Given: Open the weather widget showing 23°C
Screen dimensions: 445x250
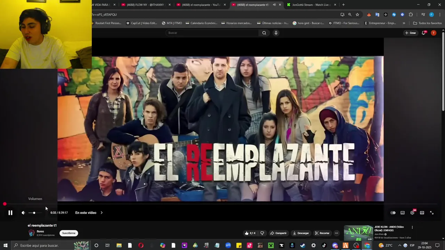Looking at the screenshot, I should (385, 245).
